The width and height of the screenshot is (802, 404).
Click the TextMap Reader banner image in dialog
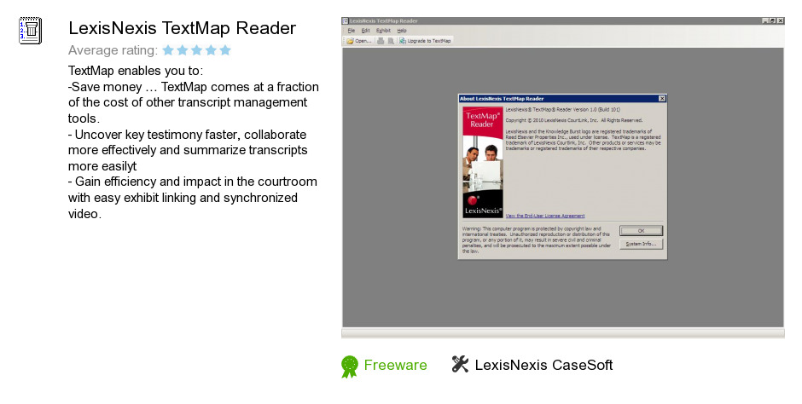click(x=482, y=162)
